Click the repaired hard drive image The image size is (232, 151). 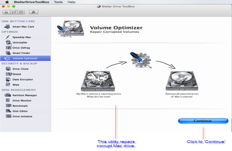182,81
